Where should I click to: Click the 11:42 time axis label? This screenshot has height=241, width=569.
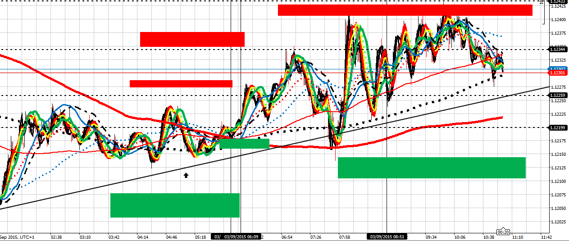tap(546, 236)
